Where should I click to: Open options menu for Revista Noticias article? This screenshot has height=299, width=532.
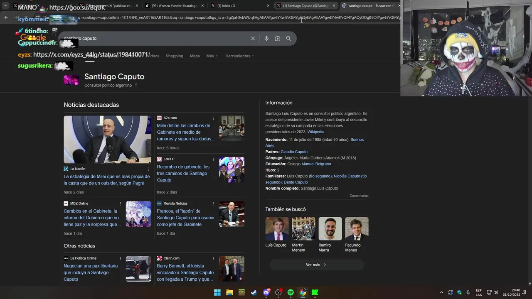[214, 203]
